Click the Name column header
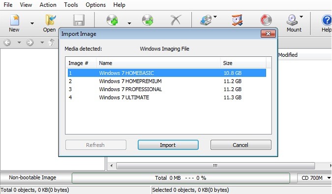Image resolution: width=332 pixels, height=194 pixels. [158, 63]
